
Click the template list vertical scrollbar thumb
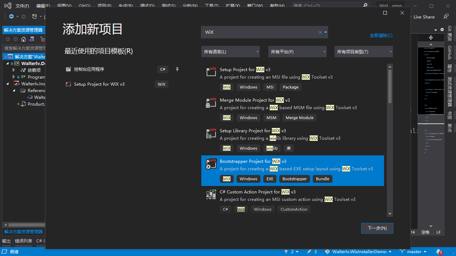click(390, 86)
